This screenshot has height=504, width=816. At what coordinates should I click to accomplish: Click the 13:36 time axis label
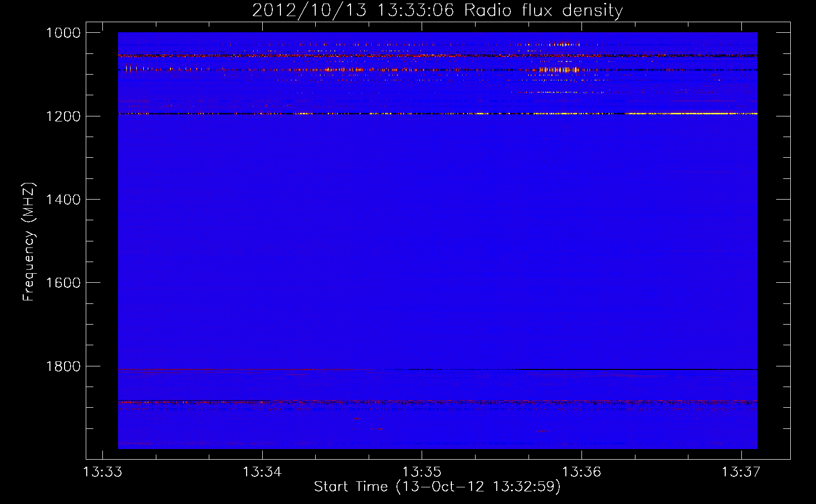coord(581,472)
